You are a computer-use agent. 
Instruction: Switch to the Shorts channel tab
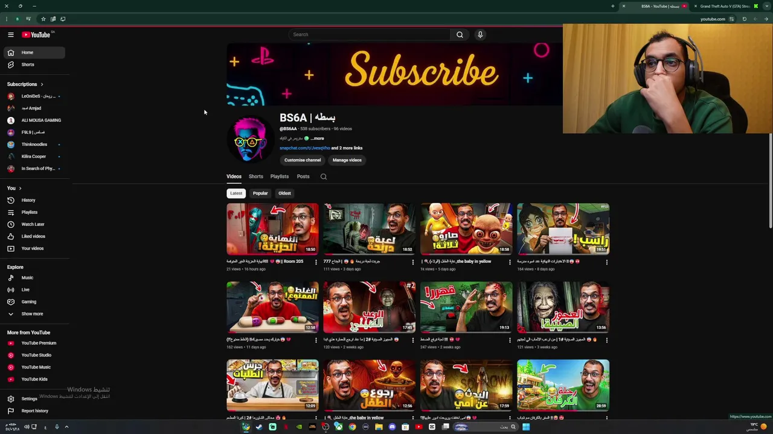click(x=256, y=177)
